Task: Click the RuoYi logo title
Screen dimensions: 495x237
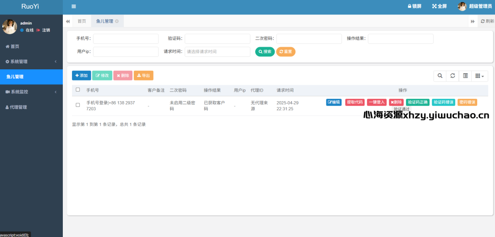Action: coord(30,6)
